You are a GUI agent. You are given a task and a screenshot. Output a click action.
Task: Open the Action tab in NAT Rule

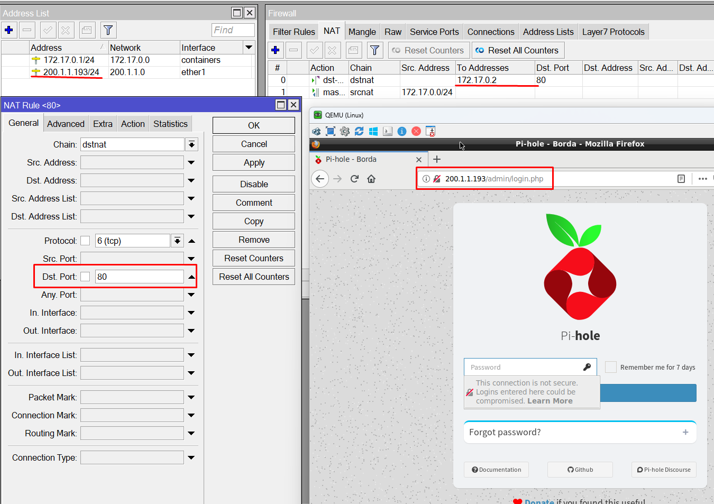point(133,124)
